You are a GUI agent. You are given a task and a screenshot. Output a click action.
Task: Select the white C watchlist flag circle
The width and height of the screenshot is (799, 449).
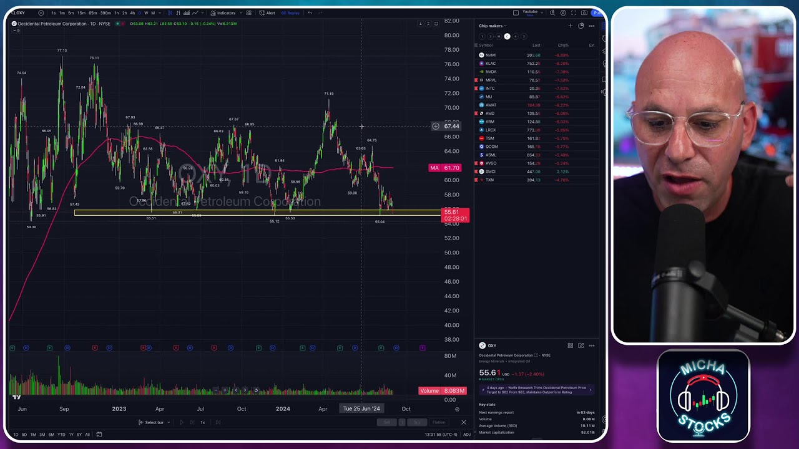pos(507,36)
